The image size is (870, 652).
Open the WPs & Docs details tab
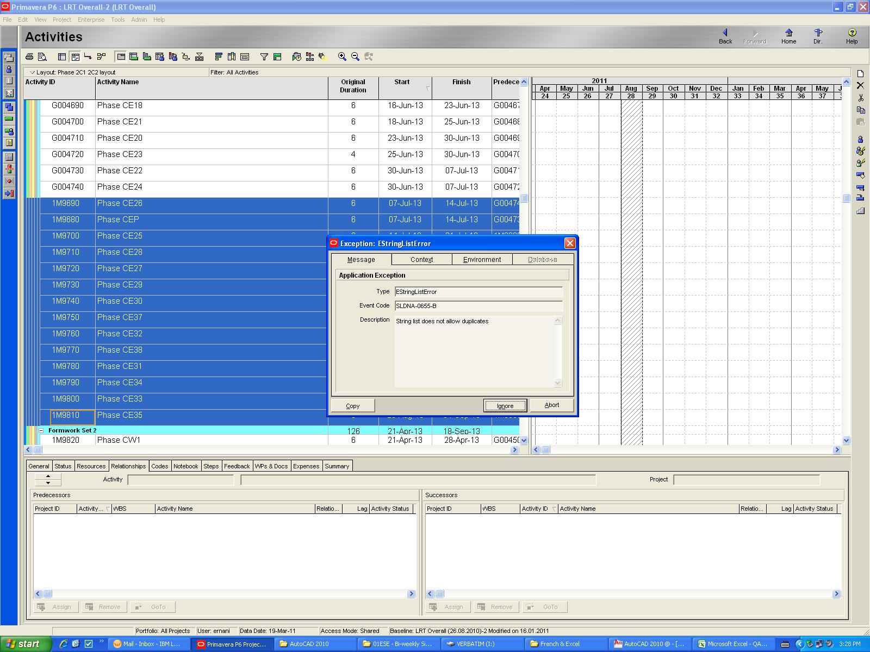point(271,466)
